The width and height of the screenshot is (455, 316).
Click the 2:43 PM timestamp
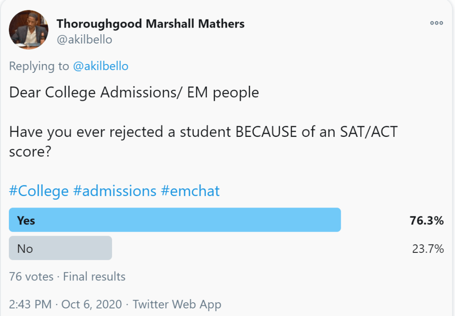point(30,304)
